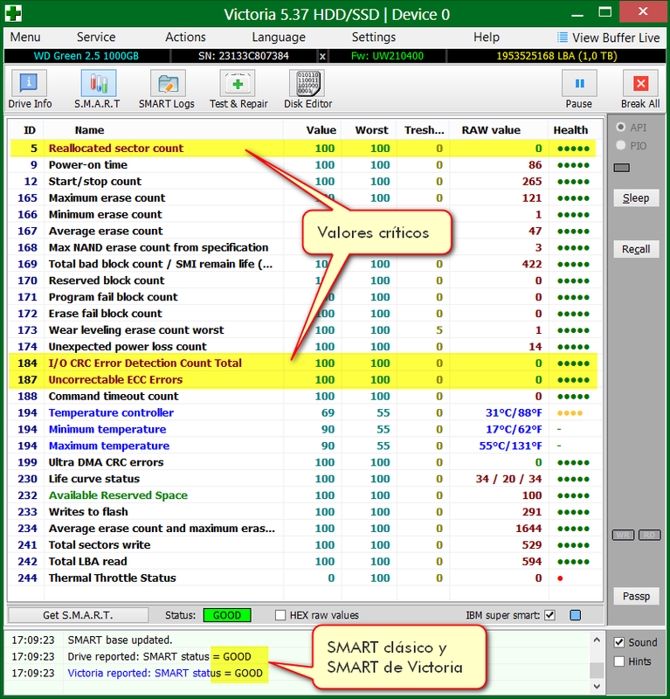Open the Menu menu
This screenshot has height=699, width=670.
(x=25, y=37)
